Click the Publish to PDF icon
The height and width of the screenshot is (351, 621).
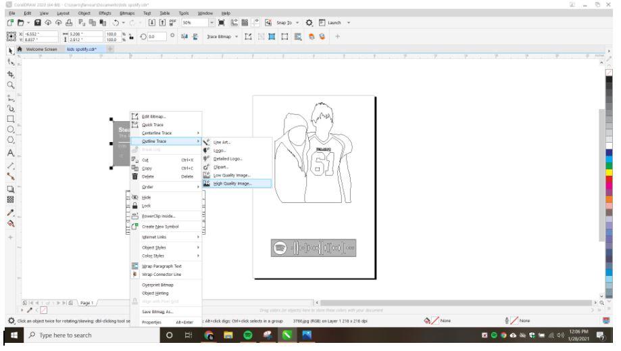point(173,22)
